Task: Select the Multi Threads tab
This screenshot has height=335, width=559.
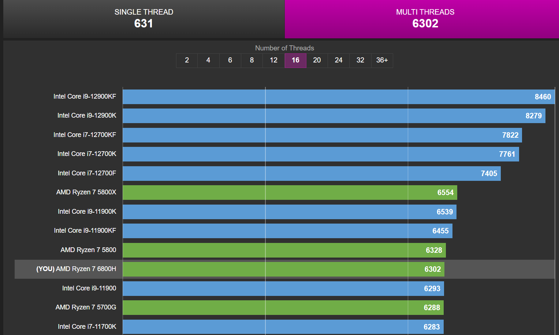Action: tap(422, 19)
